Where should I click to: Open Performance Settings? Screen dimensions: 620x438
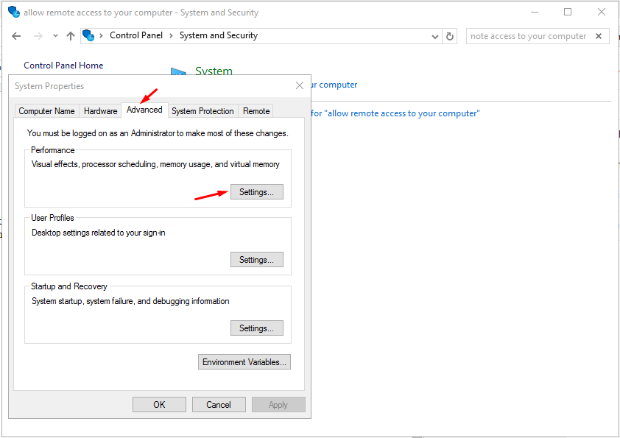pyautogui.click(x=256, y=191)
